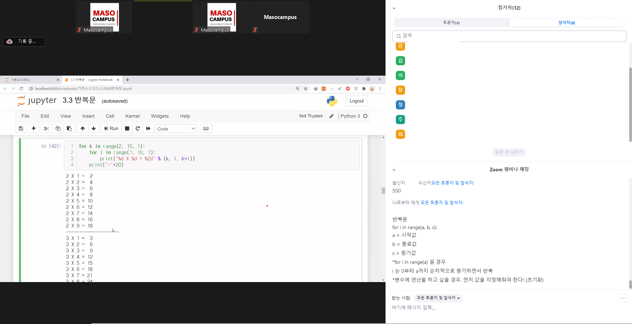Restart kernel and run all with fast-forward icon

[x=148, y=129]
